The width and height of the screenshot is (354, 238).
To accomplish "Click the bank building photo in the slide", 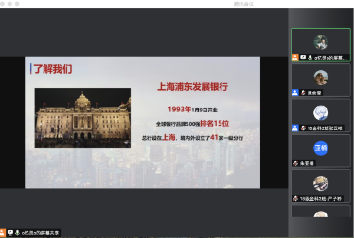I will pos(83,118).
